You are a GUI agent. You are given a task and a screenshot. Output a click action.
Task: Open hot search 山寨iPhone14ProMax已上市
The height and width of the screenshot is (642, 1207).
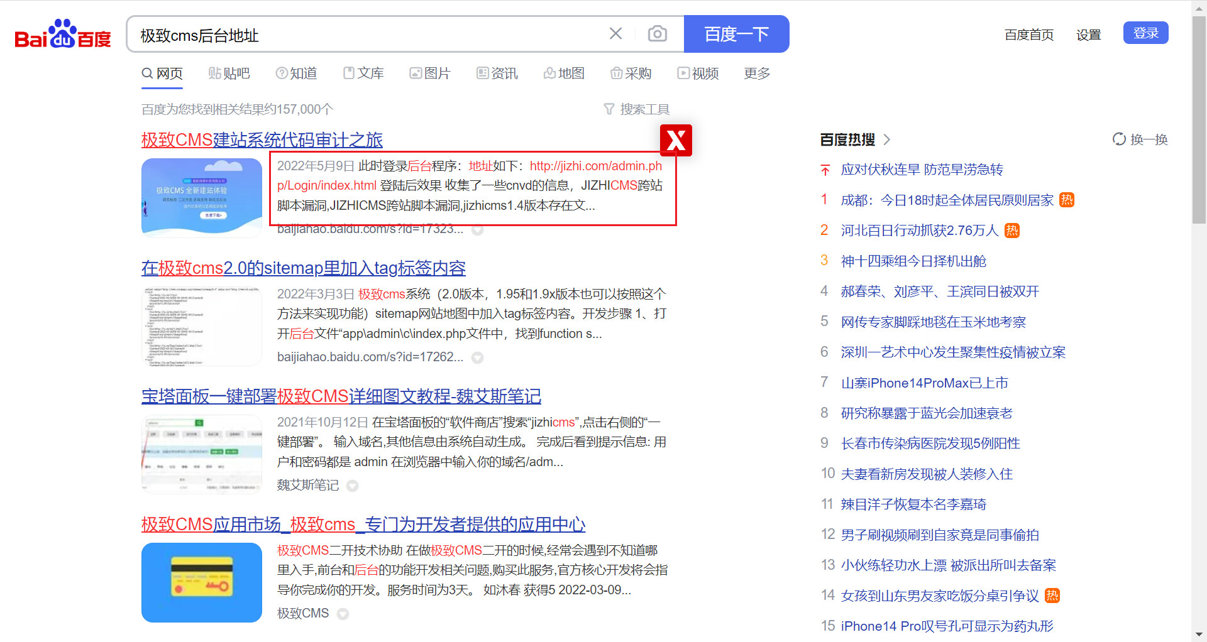click(x=925, y=383)
